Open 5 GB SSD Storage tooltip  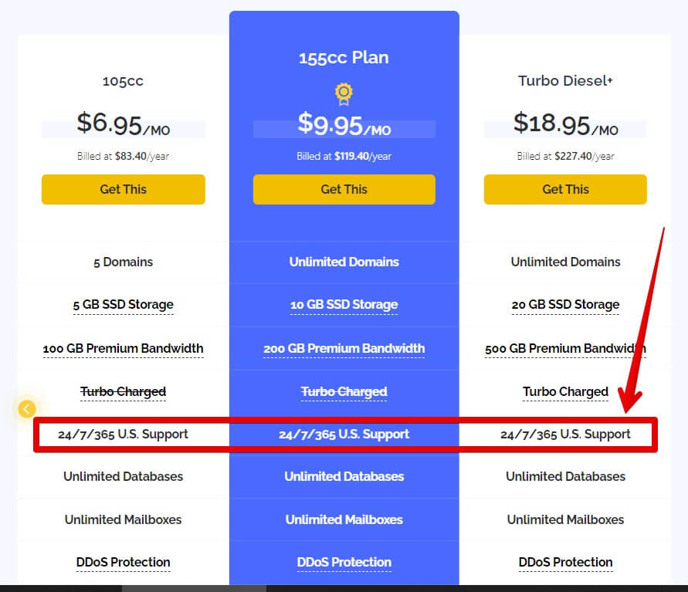point(124,304)
